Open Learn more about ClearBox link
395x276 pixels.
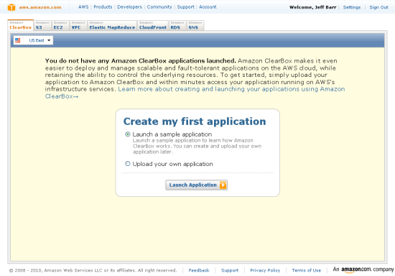(195, 93)
